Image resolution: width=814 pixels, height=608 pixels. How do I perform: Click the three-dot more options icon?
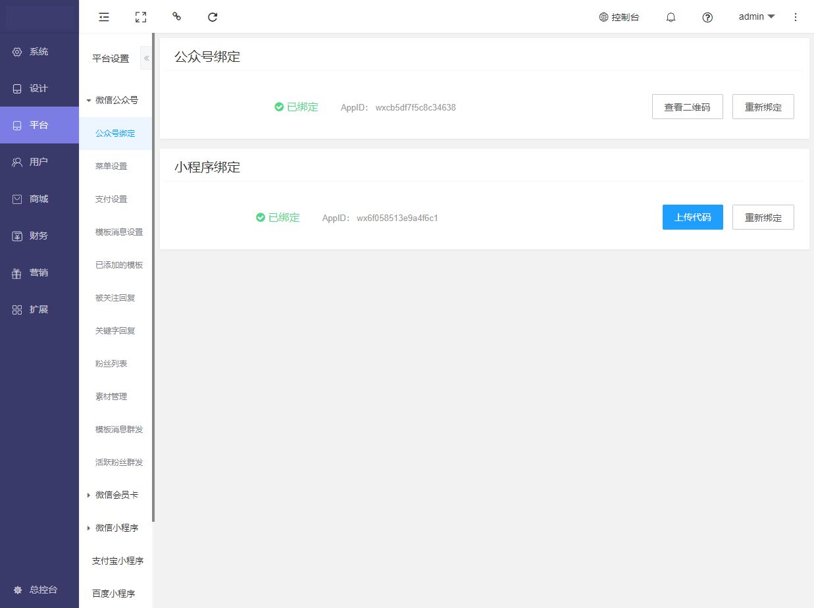796,17
